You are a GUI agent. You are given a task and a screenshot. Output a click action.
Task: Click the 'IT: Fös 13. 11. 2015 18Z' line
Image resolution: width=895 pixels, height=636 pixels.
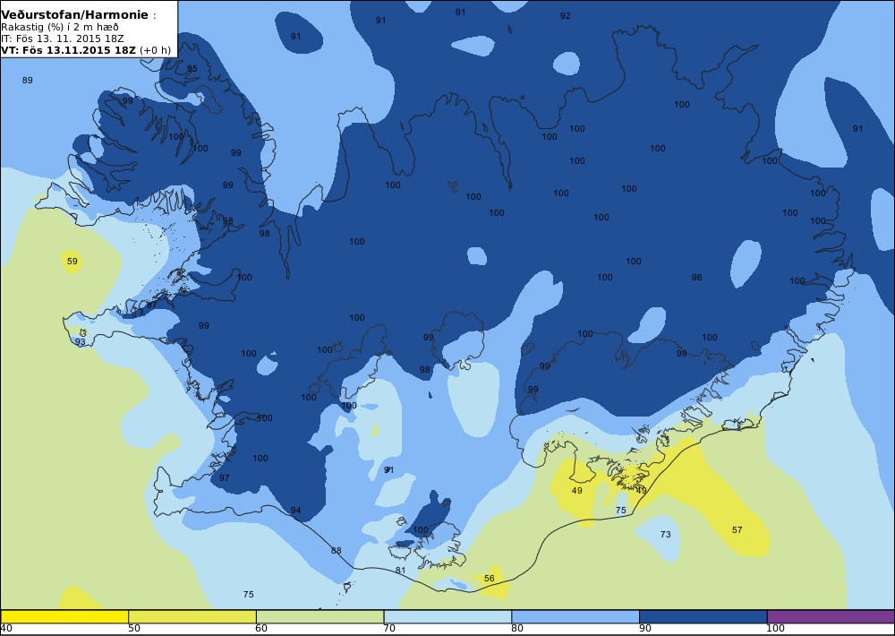coord(62,39)
